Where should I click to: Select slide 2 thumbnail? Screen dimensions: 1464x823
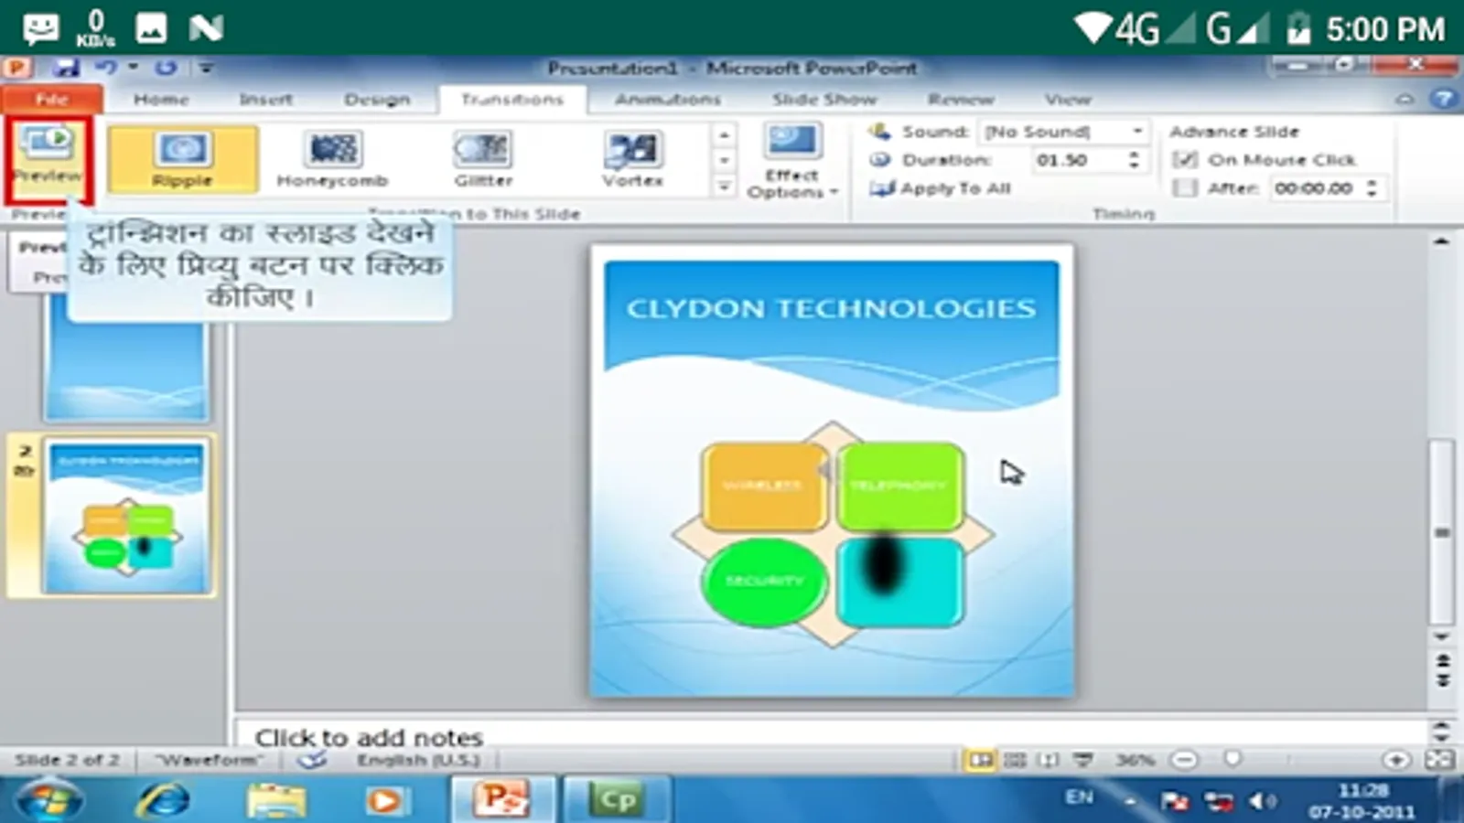click(126, 518)
